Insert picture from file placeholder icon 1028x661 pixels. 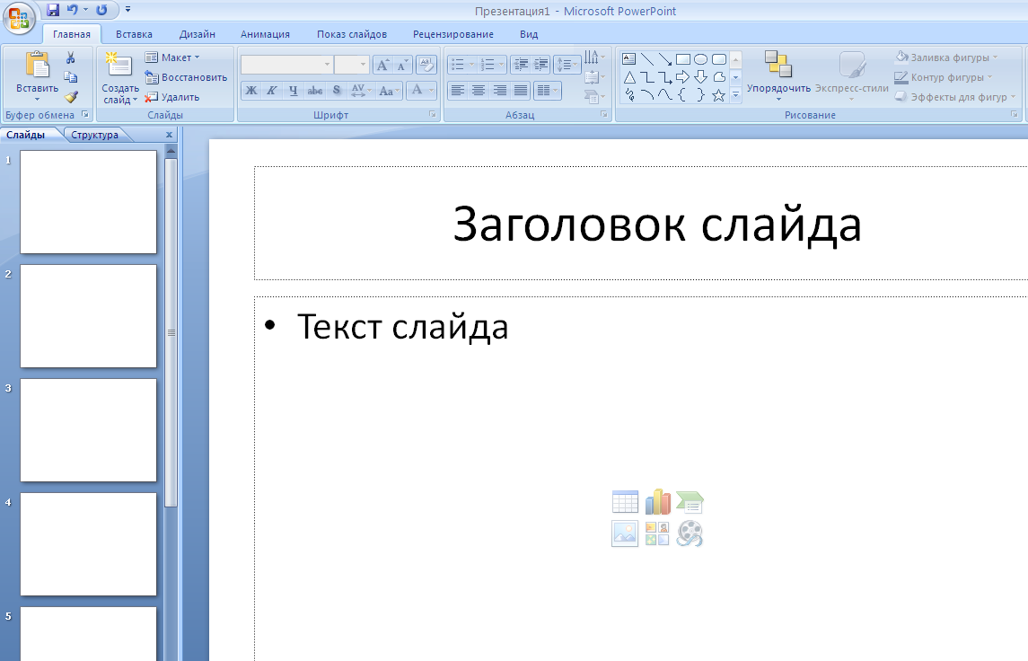pos(625,533)
